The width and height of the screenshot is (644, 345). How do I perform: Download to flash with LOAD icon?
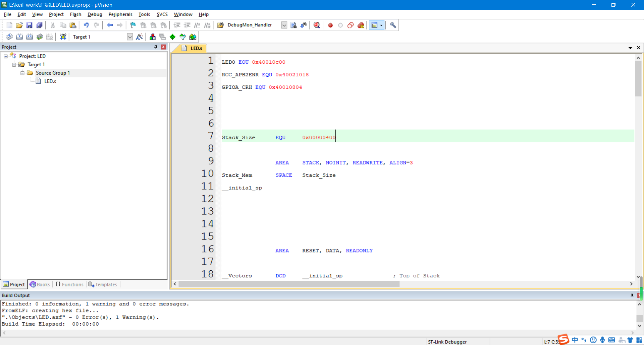pyautogui.click(x=63, y=37)
